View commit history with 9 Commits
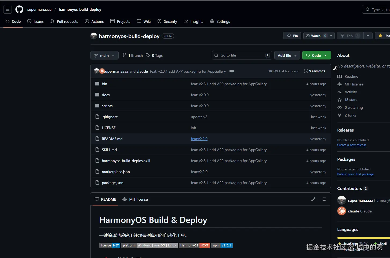This screenshot has height=258, width=390. point(314,71)
